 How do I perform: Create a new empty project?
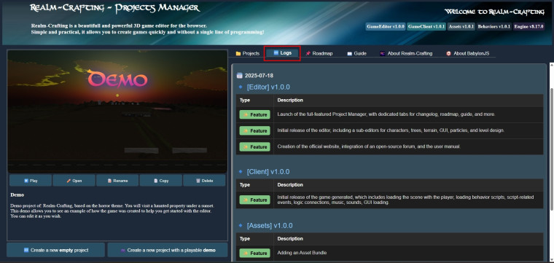tap(56, 250)
